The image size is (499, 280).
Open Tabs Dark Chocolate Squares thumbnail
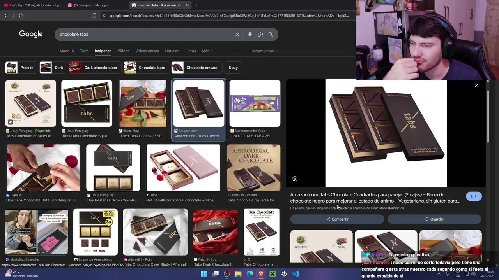tap(87, 103)
